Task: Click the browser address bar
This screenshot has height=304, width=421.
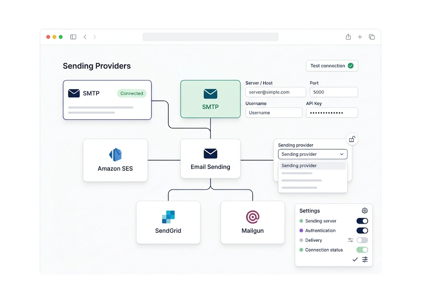Action: (x=210, y=37)
